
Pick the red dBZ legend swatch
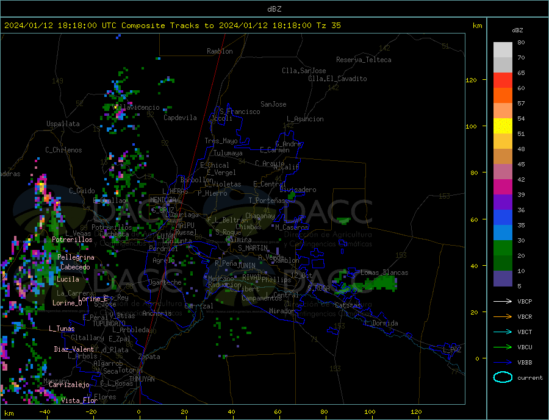tap(503, 80)
